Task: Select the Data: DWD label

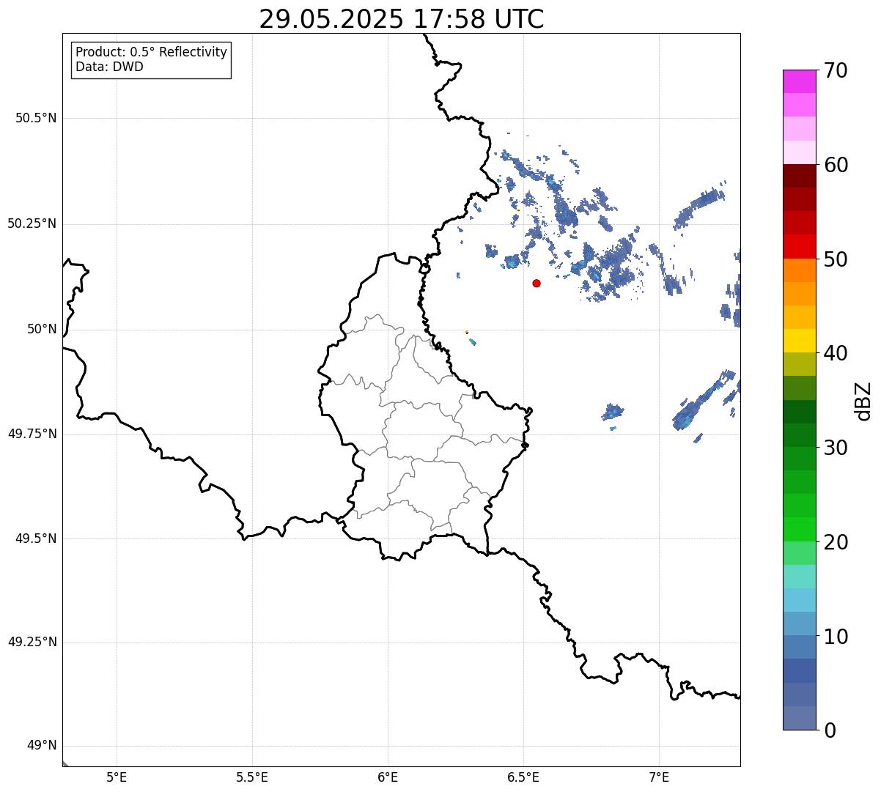Action: [110, 67]
